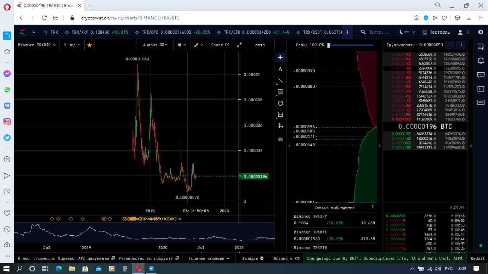Open the Портфель portfolio page
The image size is (488, 274).
[437, 32]
